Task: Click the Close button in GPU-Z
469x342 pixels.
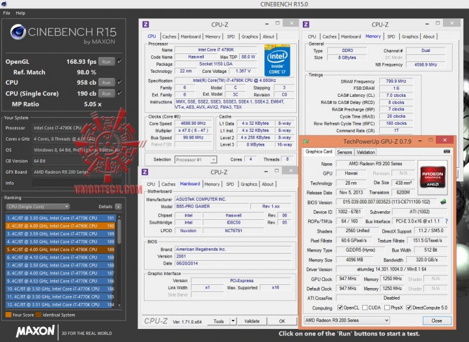Action: click(x=436, y=321)
